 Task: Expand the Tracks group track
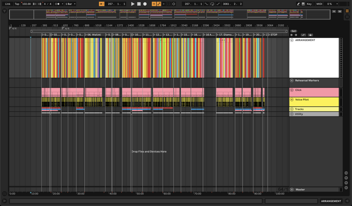tap(292, 109)
